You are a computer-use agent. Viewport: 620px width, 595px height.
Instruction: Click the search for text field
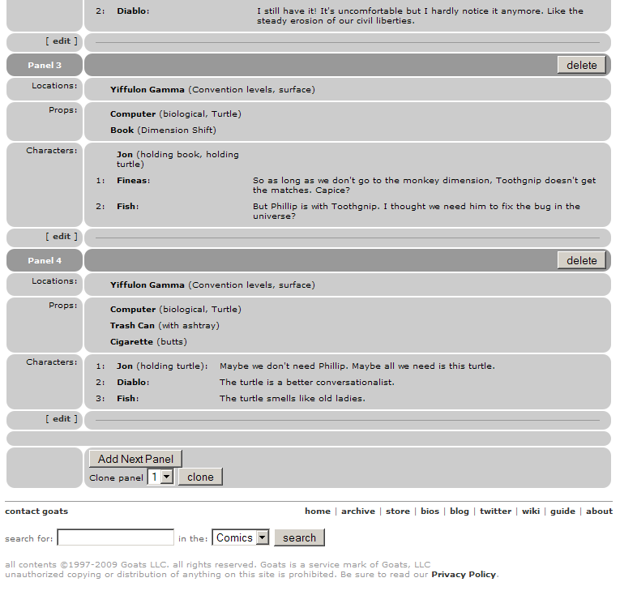click(x=115, y=537)
